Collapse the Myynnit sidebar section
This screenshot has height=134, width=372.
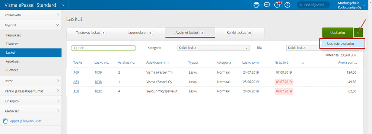(31, 25)
